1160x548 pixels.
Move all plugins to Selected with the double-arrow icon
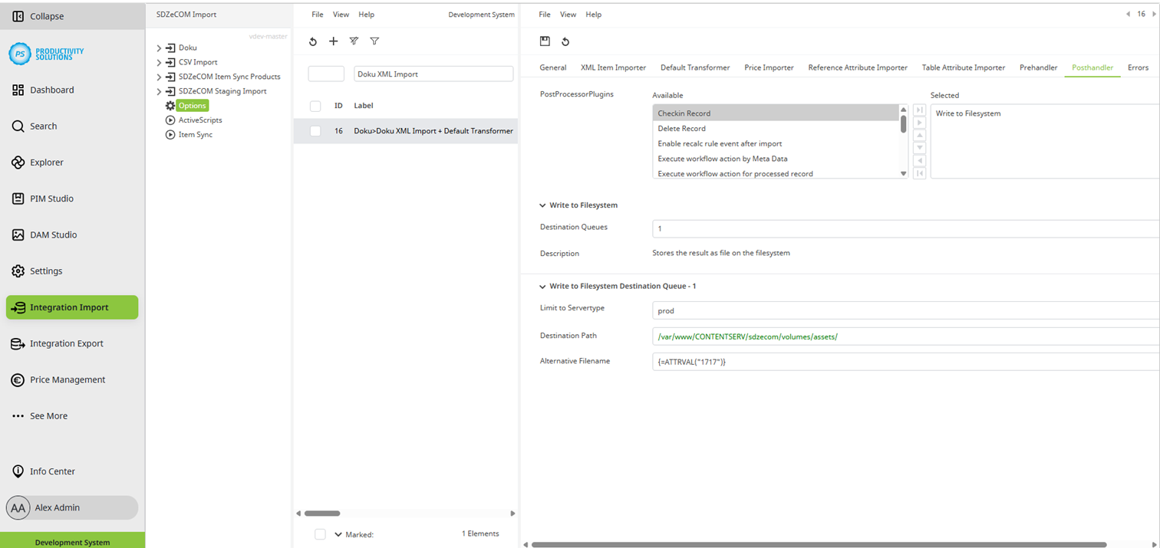tap(919, 110)
